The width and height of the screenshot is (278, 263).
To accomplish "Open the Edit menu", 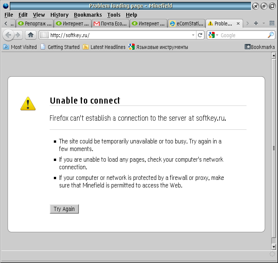I will pos(23,15).
